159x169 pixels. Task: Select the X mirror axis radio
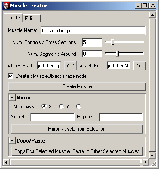[x=44, y=106]
